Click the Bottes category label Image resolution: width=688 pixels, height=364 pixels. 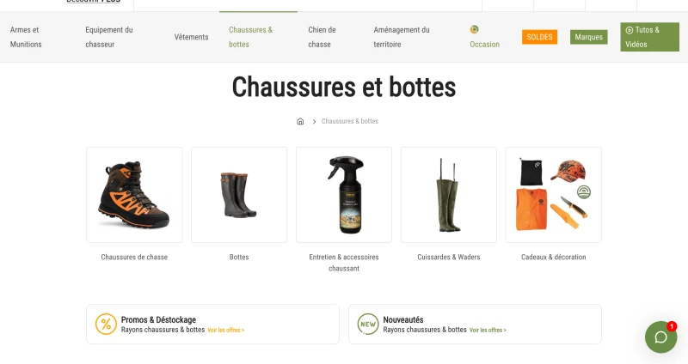[239, 258]
